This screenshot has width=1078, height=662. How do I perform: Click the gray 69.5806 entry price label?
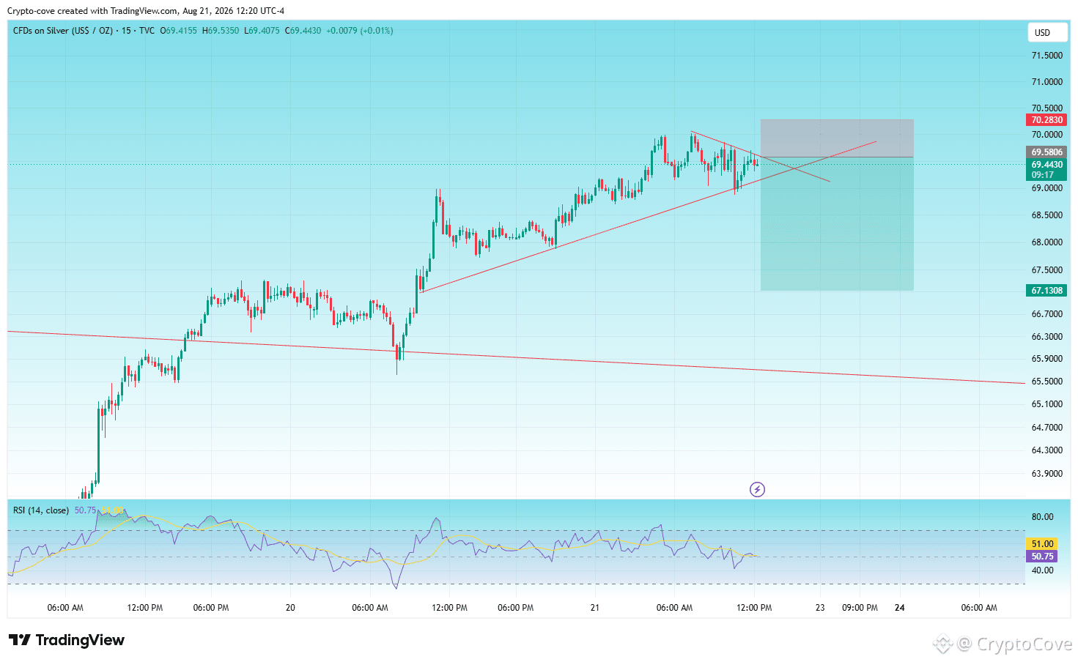pos(1046,152)
